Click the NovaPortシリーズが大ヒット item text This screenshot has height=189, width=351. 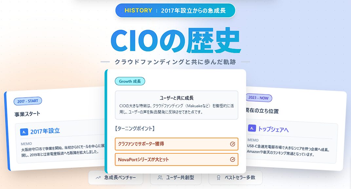[144, 160]
